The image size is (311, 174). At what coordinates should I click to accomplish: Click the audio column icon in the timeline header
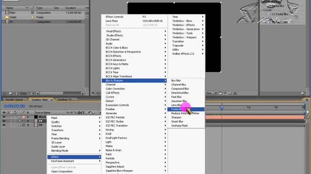pyautogui.click(x=8, y=113)
